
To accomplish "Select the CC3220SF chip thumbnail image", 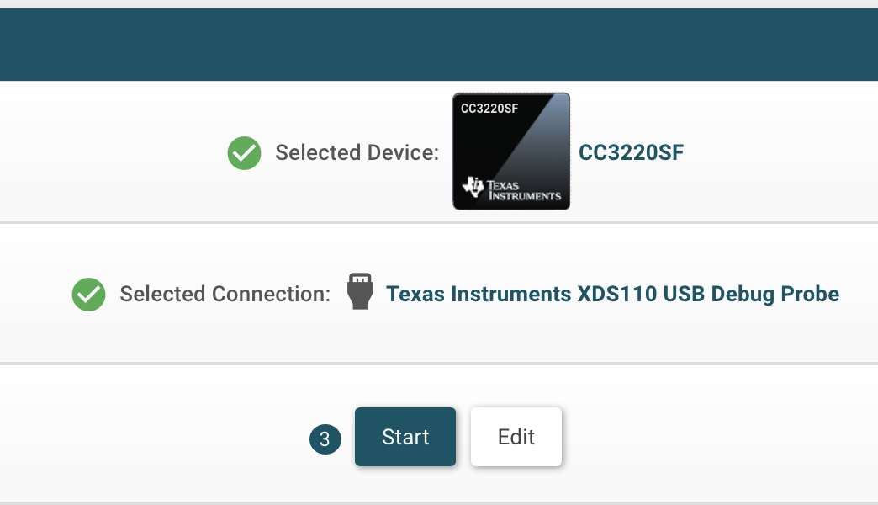I will point(511,151).
